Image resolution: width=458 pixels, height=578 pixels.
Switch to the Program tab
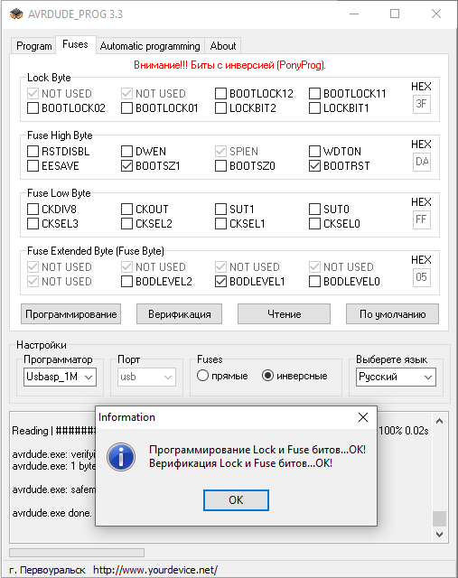34,46
